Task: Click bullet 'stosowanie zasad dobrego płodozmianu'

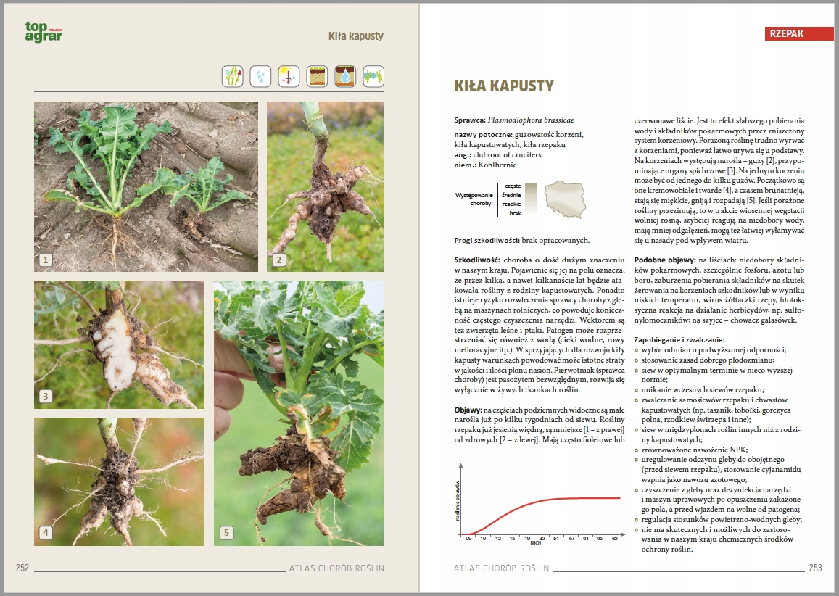Action: [708, 360]
